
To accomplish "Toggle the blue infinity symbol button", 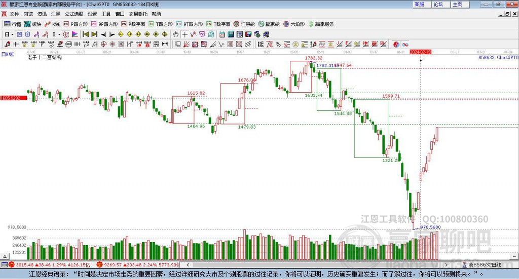I will [405, 44].
